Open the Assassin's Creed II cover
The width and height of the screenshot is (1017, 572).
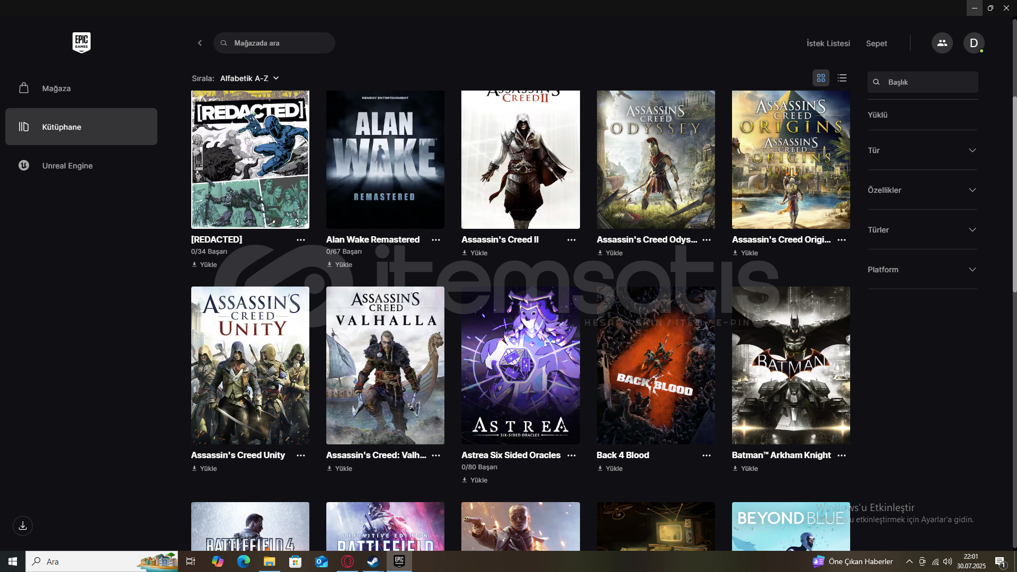click(521, 159)
